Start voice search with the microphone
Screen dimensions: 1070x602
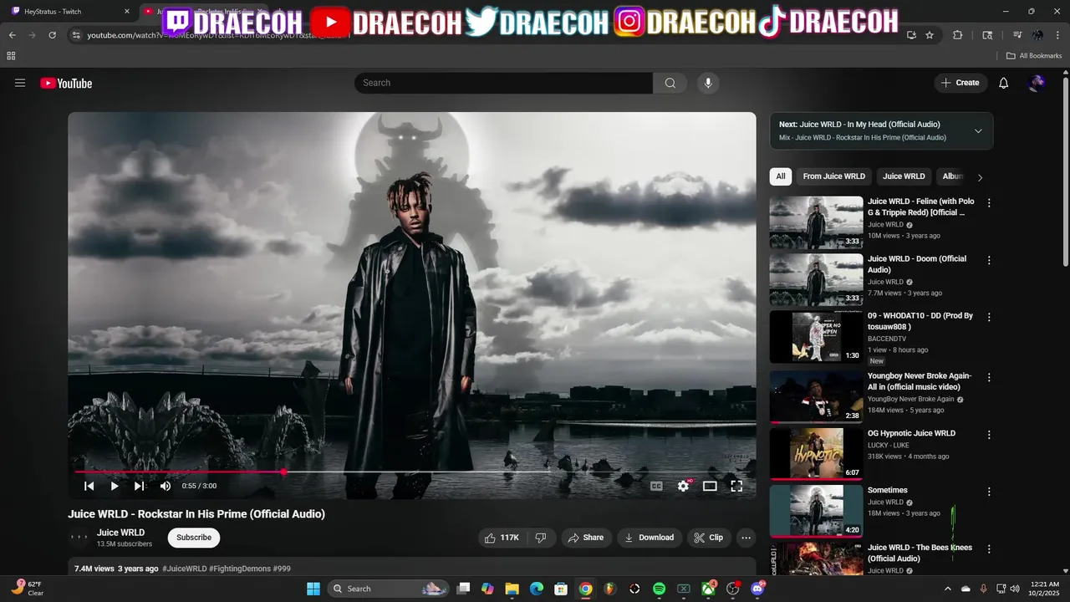pyautogui.click(x=708, y=83)
